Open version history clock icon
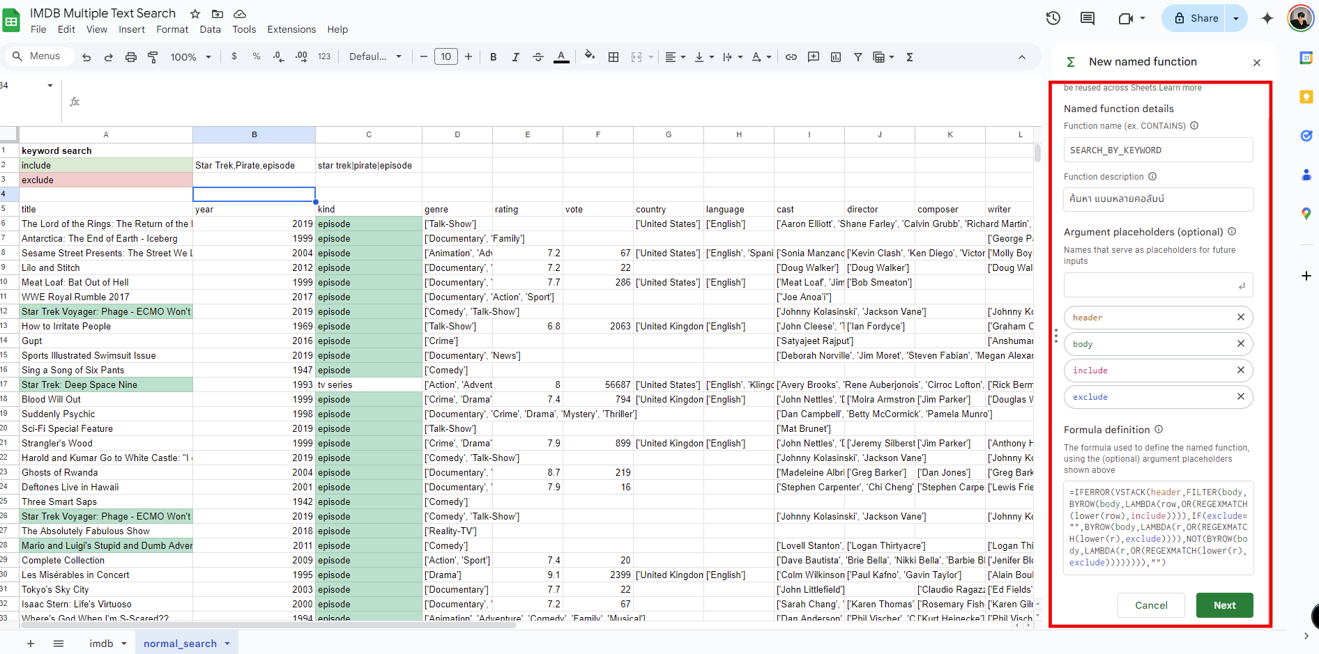 click(1053, 18)
